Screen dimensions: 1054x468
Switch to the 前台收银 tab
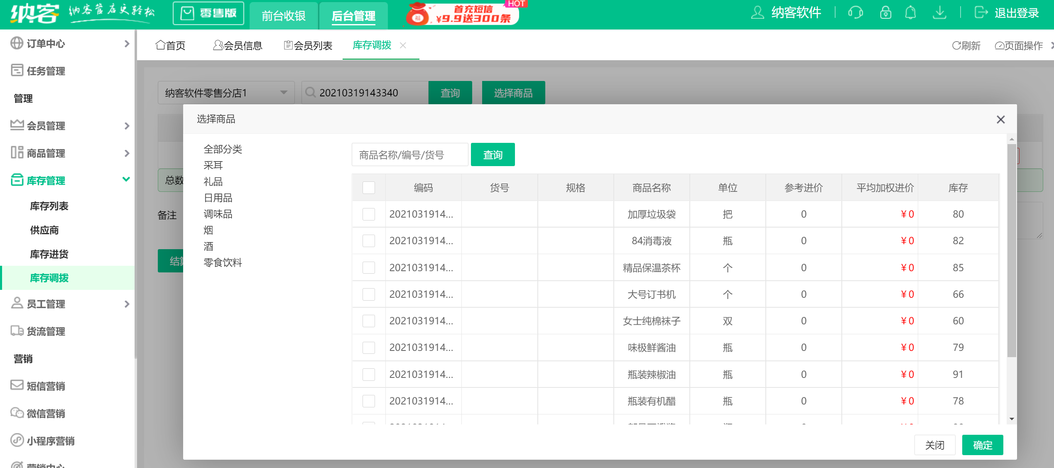283,16
